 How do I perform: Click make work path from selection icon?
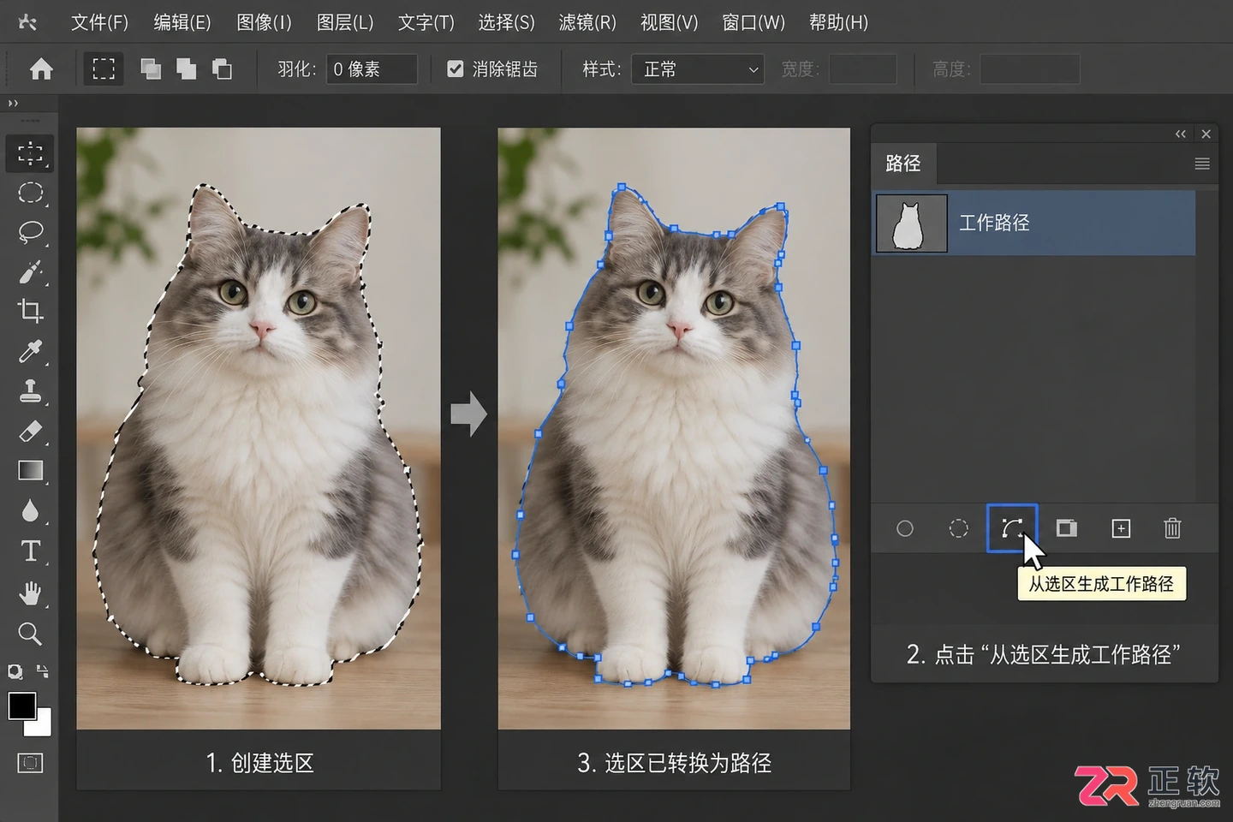coord(1012,528)
